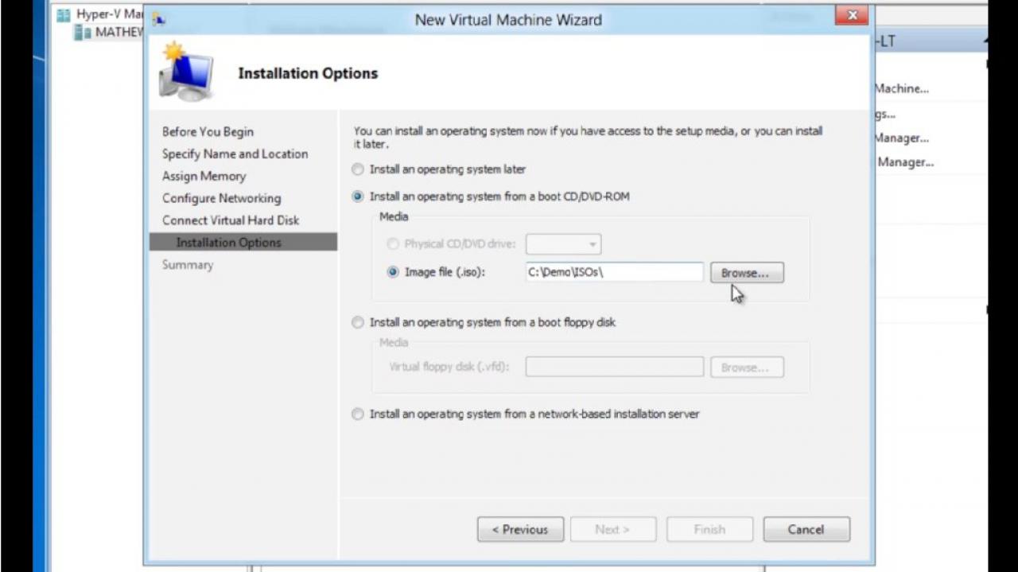
Task: Click the Cancel button
Action: tap(806, 529)
